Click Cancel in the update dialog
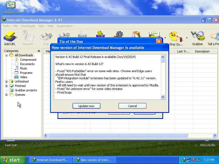The height and width of the screenshot is (164, 219). 132,106
